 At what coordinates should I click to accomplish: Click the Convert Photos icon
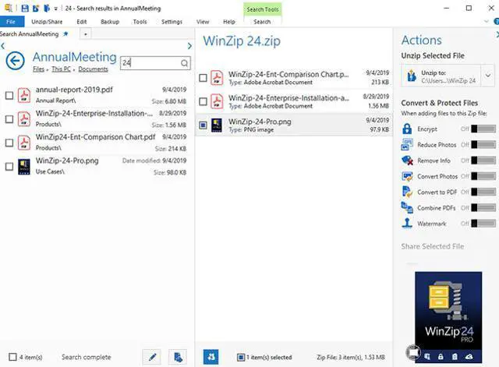point(407,176)
